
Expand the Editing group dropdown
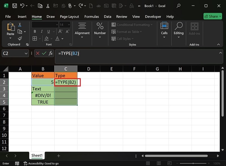(179, 37)
